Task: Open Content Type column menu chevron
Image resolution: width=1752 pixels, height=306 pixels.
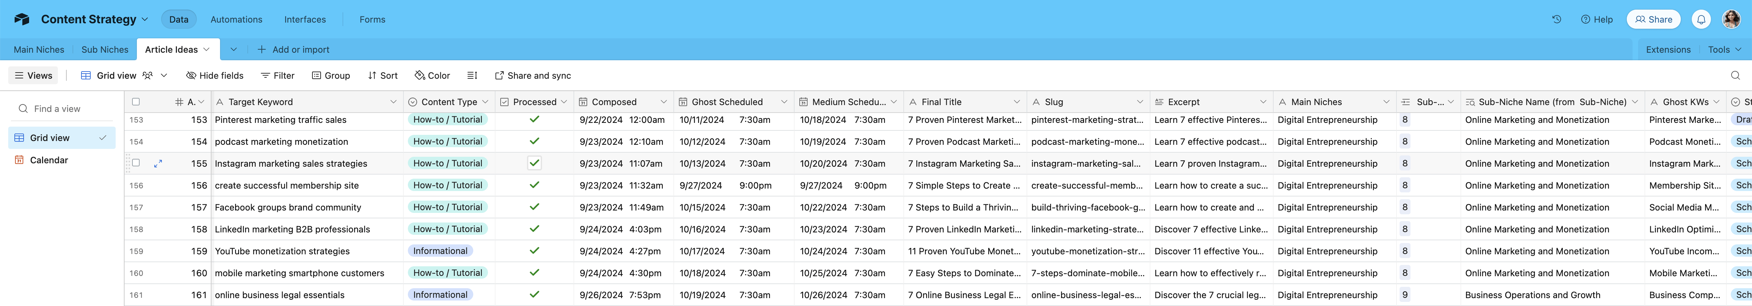Action: tap(485, 102)
